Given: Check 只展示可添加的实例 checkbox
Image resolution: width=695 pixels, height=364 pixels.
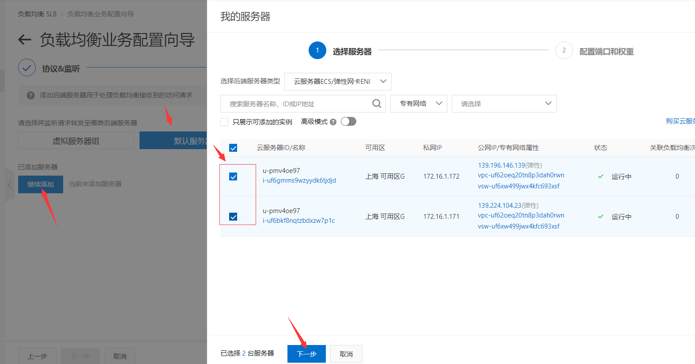Looking at the screenshot, I should [224, 122].
